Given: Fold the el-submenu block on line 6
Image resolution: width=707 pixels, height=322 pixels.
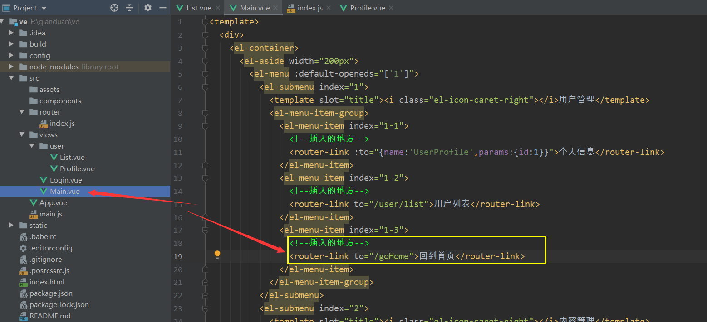Looking at the screenshot, I should click(205, 87).
